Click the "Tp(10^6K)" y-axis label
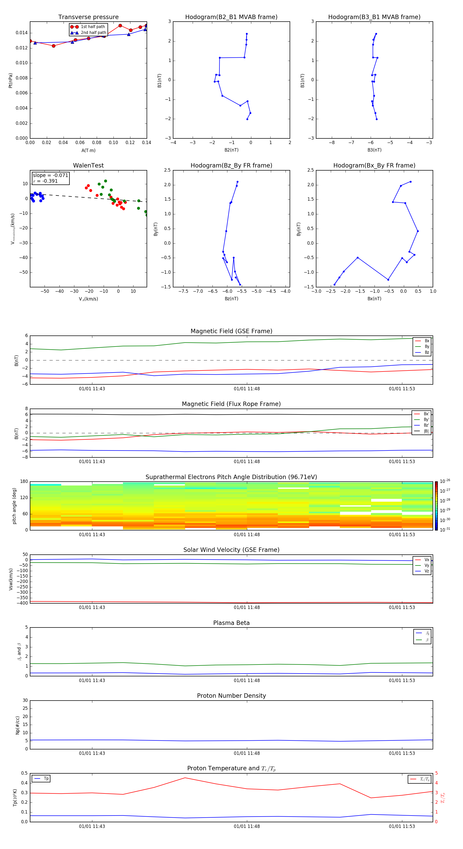The height and width of the screenshot is (849, 463). pos(15,798)
